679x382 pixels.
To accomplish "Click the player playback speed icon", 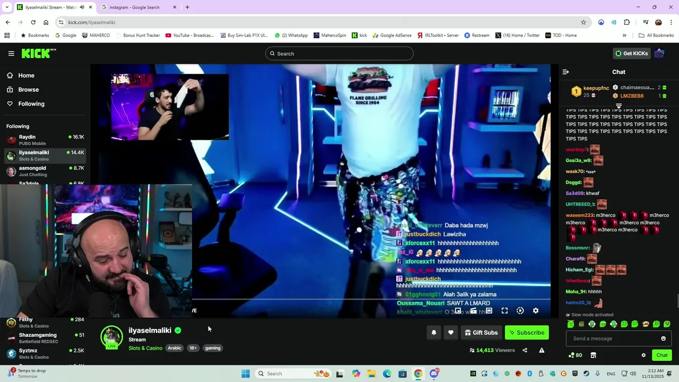I will click(x=520, y=311).
